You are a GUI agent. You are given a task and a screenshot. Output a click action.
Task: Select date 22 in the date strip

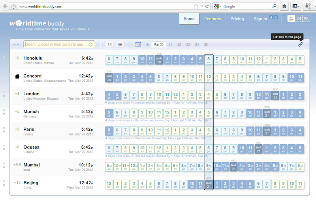point(179,45)
